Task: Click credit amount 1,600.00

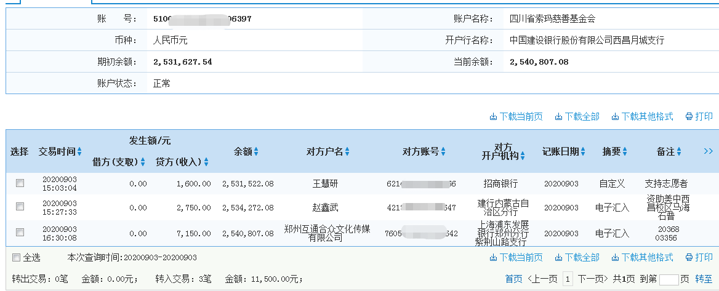Action: 193,184
